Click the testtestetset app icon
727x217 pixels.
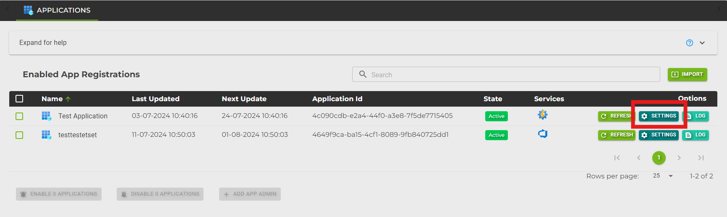46,135
